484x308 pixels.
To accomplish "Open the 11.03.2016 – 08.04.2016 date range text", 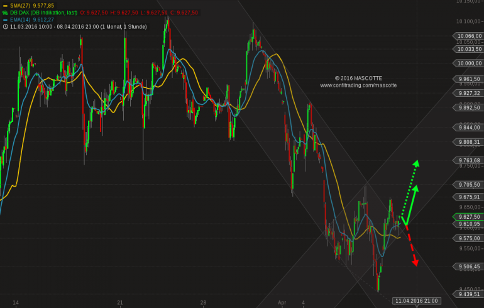I will point(79,27).
